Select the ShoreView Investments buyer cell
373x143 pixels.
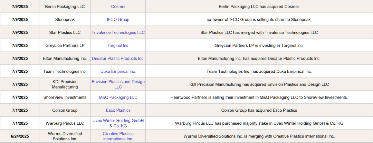65,98
